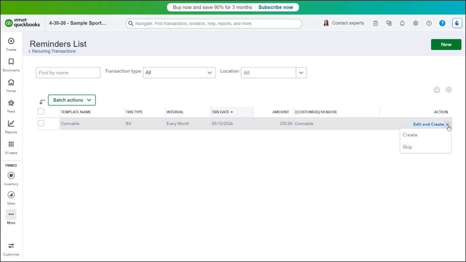Viewport: 466px width, 262px height.
Task: Click the search magnifier icon
Action: point(131,24)
